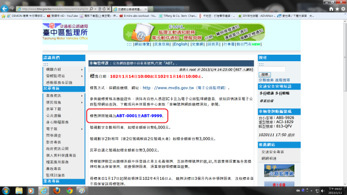Open Windows Media Player in taskbar
The height and width of the screenshot is (195, 347).
pos(31,191)
